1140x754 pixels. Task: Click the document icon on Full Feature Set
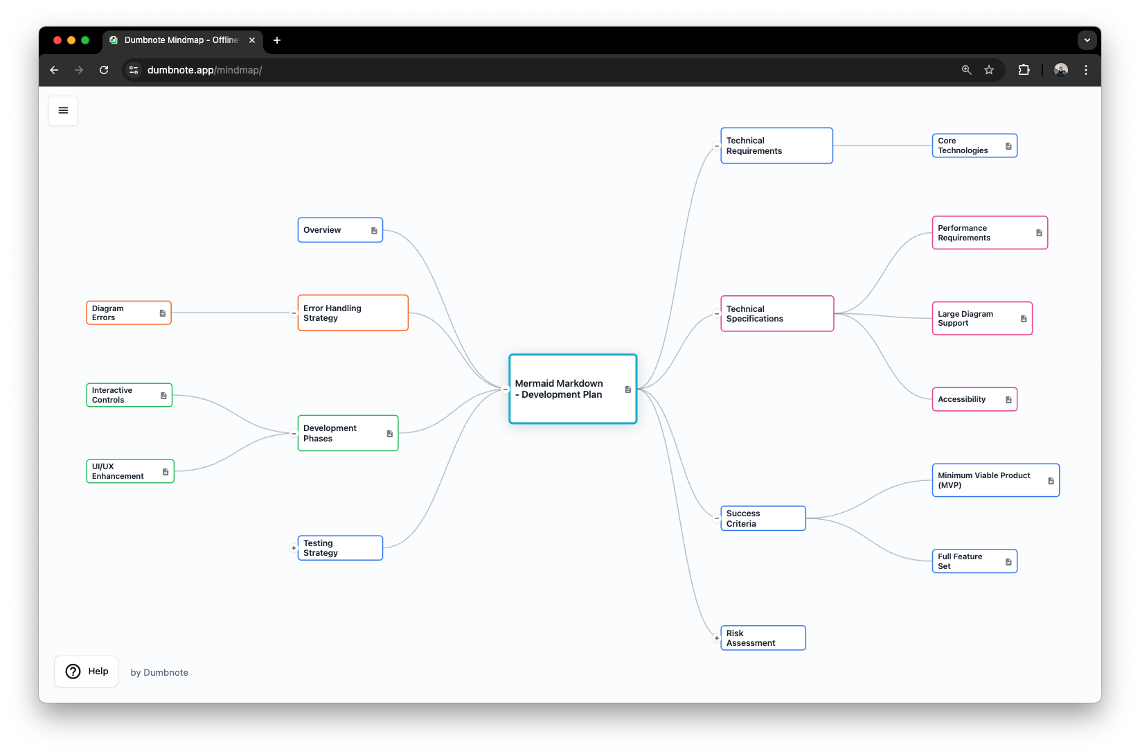coord(1008,561)
